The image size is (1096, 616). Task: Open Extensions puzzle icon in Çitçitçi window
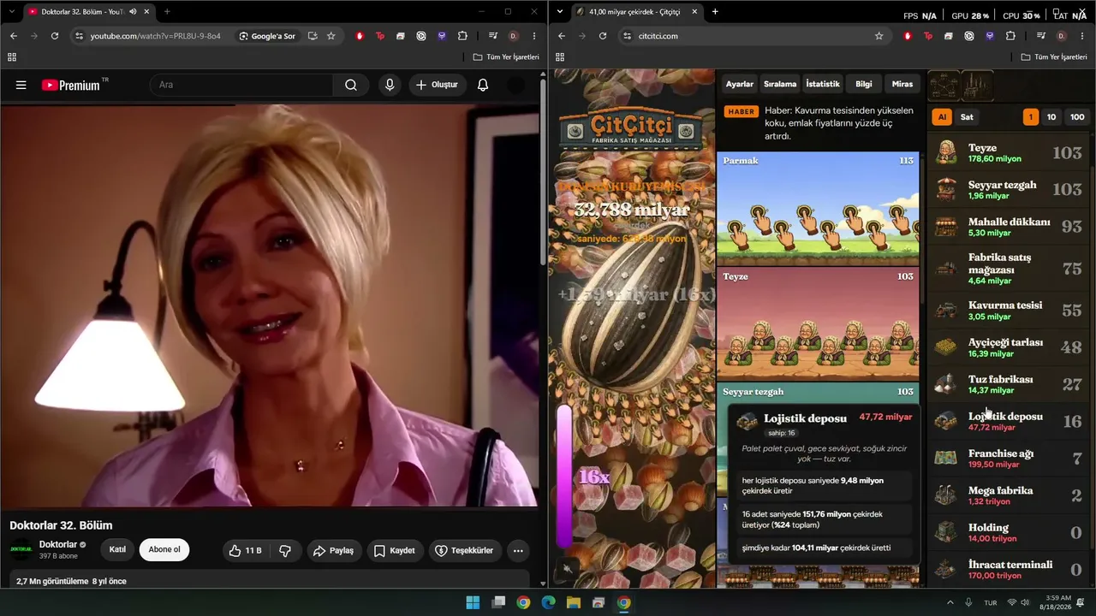[x=1010, y=36]
